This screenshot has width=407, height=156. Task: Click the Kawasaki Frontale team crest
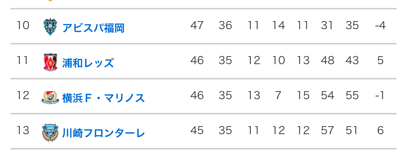point(50,132)
